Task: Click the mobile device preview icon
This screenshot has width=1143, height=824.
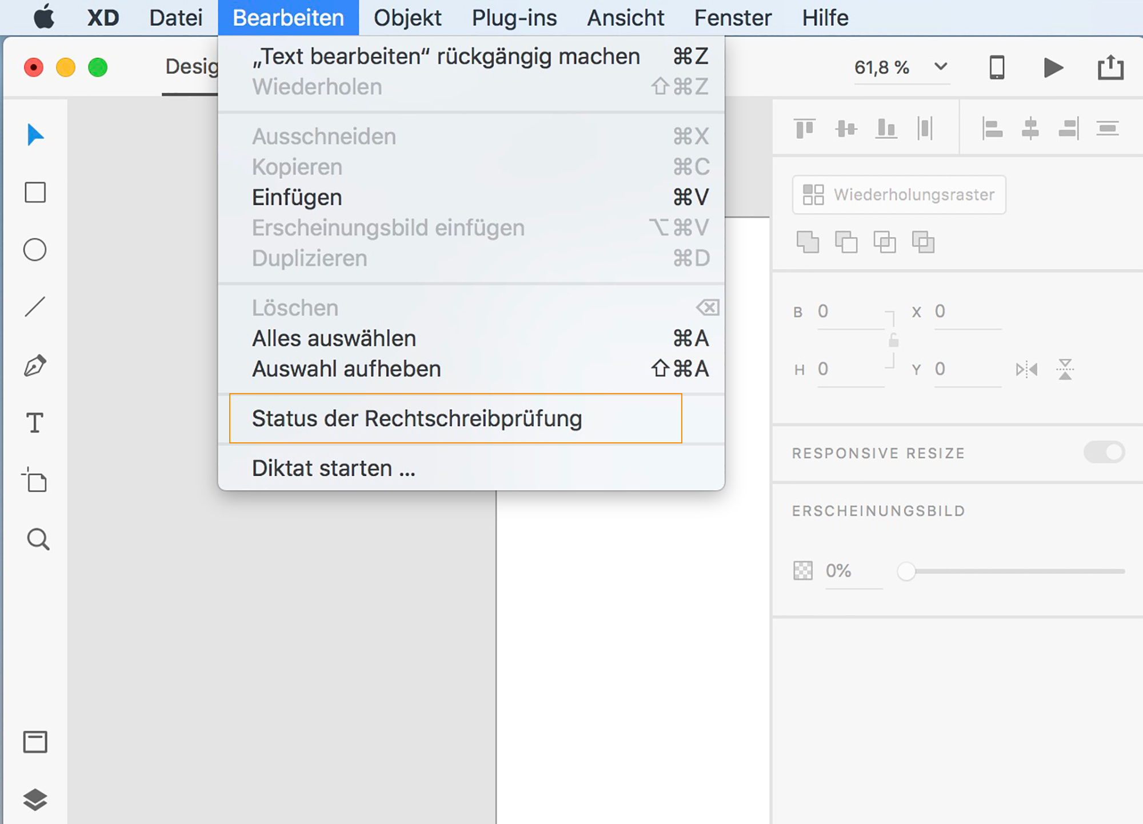Action: click(997, 67)
